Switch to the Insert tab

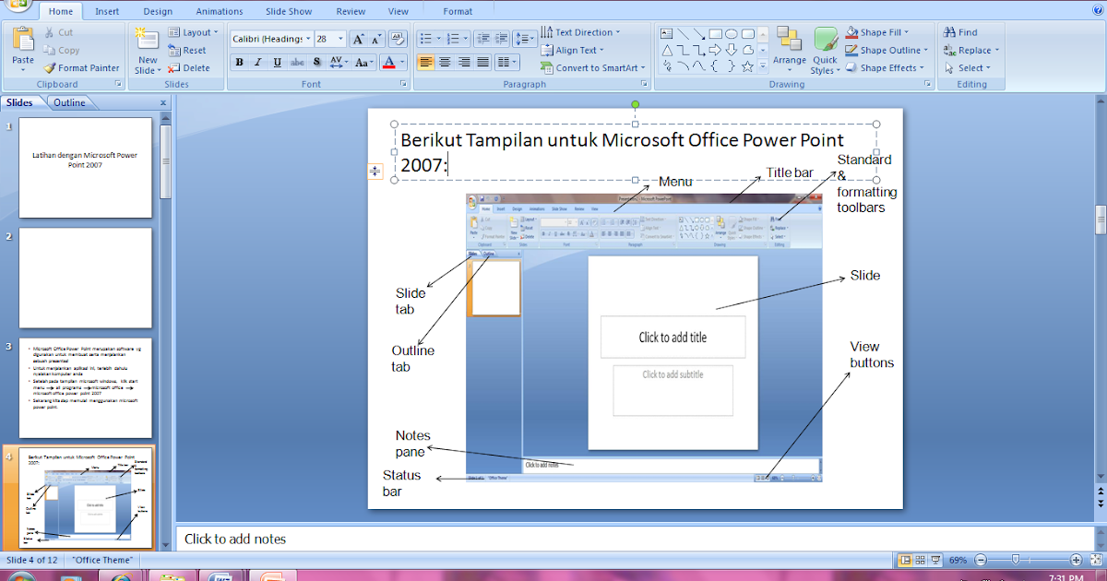107,12
